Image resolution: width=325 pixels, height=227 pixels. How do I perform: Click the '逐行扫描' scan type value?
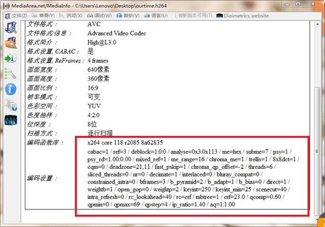pos(100,133)
